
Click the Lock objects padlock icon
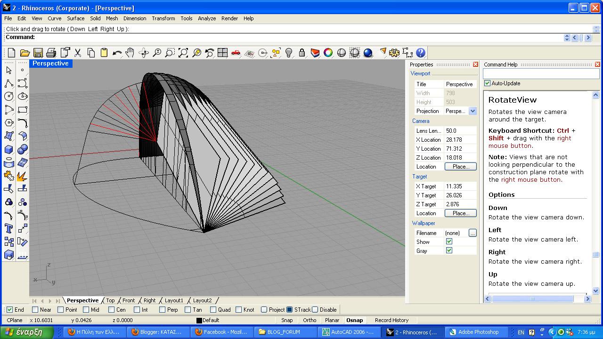tap(301, 53)
